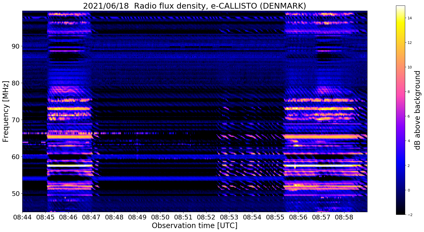The height and width of the screenshot is (232, 424).
Task: Click the 08:47 time tick label
Action: pyautogui.click(x=91, y=217)
